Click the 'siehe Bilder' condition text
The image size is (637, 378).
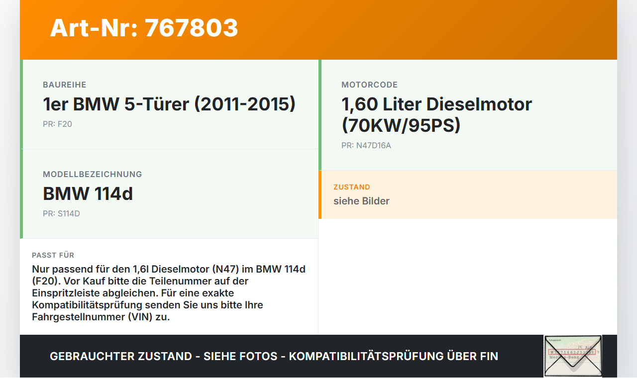coord(361,201)
